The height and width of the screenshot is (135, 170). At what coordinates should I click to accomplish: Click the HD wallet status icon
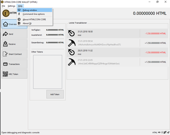coord(159,132)
